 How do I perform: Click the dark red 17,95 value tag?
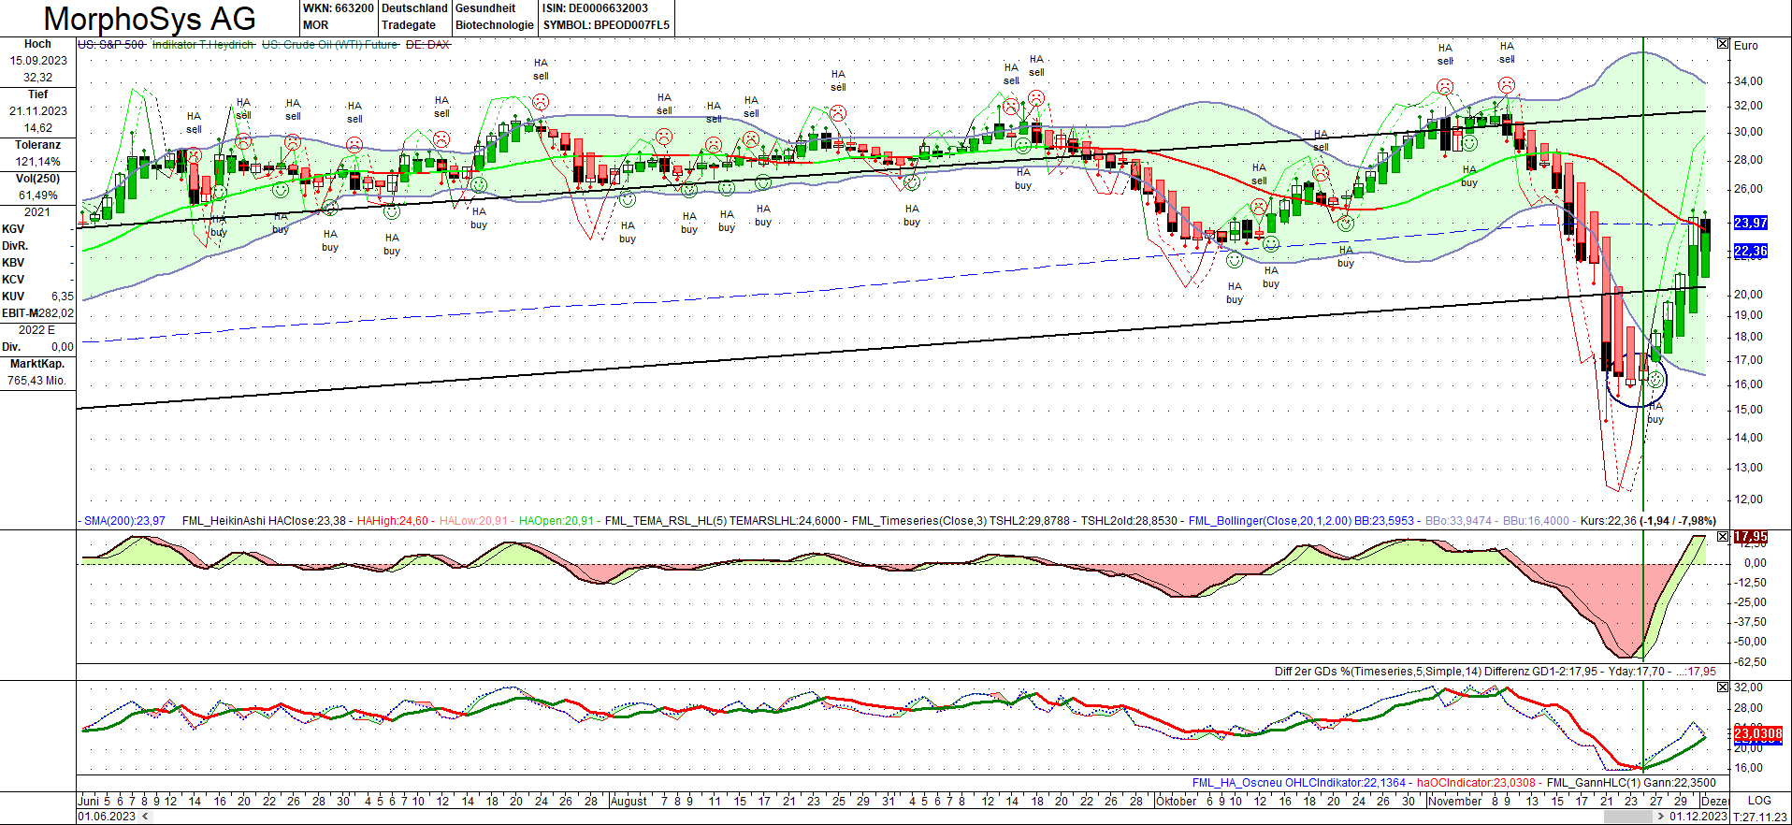coord(1751,537)
